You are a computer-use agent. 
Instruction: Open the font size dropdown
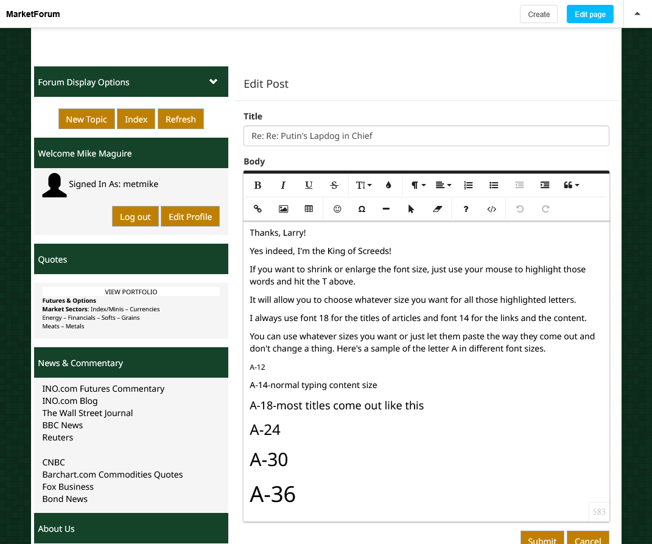363,185
